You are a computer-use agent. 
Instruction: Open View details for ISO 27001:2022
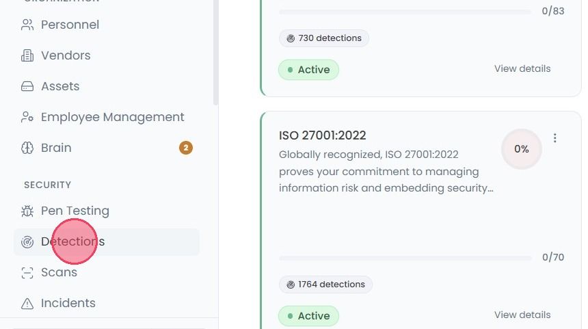click(522, 315)
